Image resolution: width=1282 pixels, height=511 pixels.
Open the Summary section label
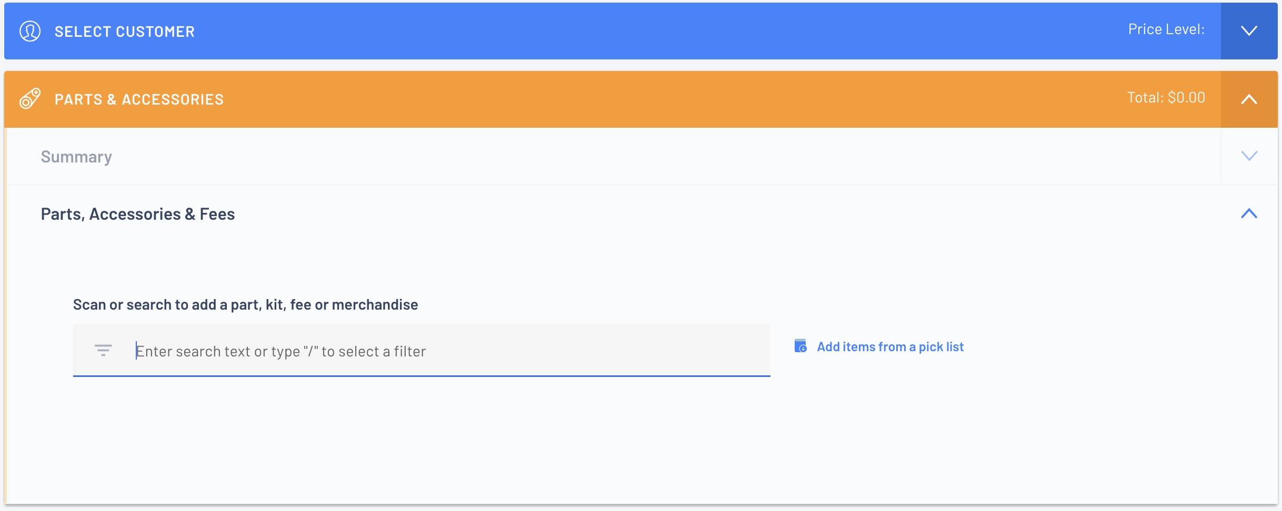76,157
